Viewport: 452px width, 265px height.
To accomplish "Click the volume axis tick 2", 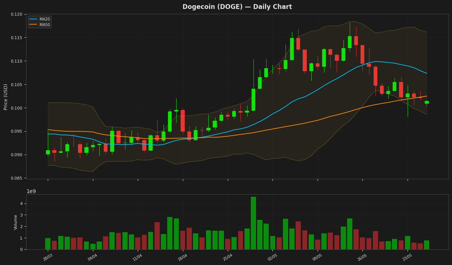I will tap(21, 227).
